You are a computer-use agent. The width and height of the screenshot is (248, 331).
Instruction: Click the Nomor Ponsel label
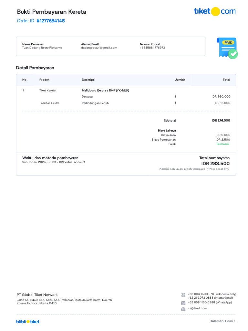point(150,44)
